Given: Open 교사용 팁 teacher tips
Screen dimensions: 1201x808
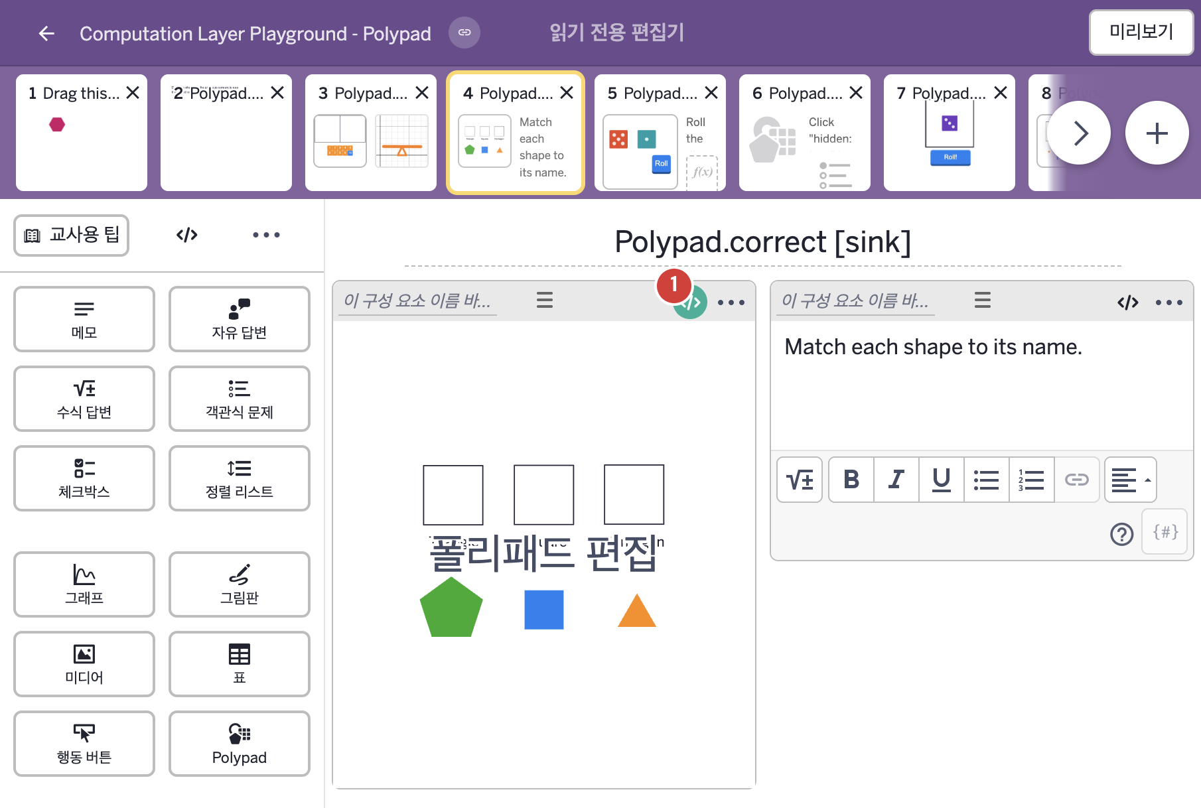Looking at the screenshot, I should coord(72,235).
